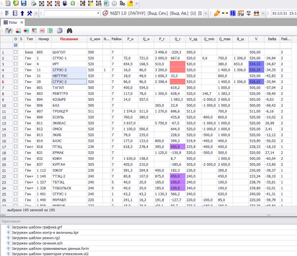Expand overflow arrow after the [I] button

tap(206, 14)
